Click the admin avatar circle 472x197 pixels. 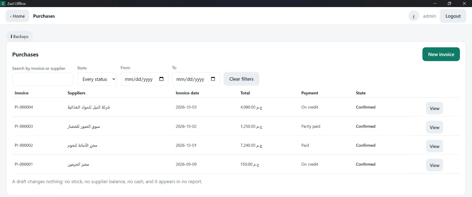414,16
